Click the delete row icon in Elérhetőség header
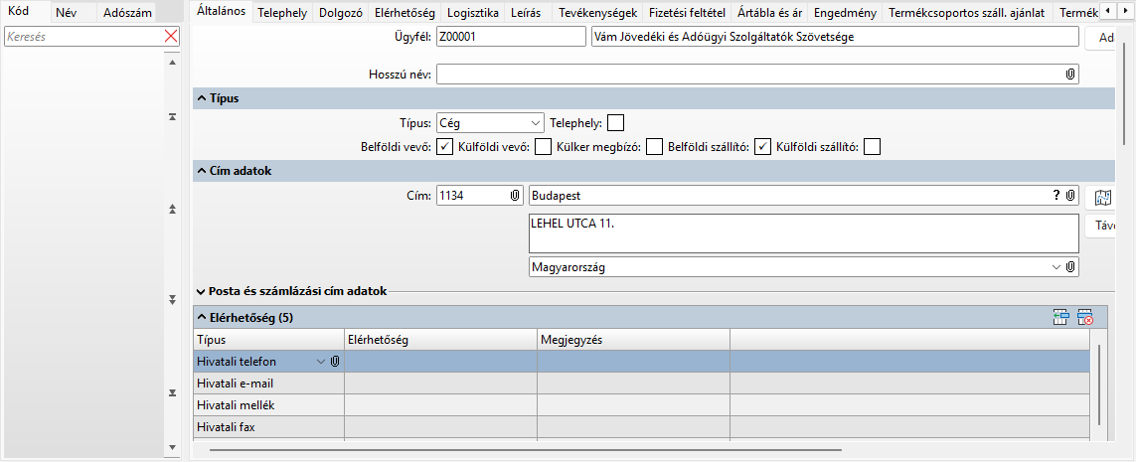The image size is (1136, 462). coord(1084,318)
